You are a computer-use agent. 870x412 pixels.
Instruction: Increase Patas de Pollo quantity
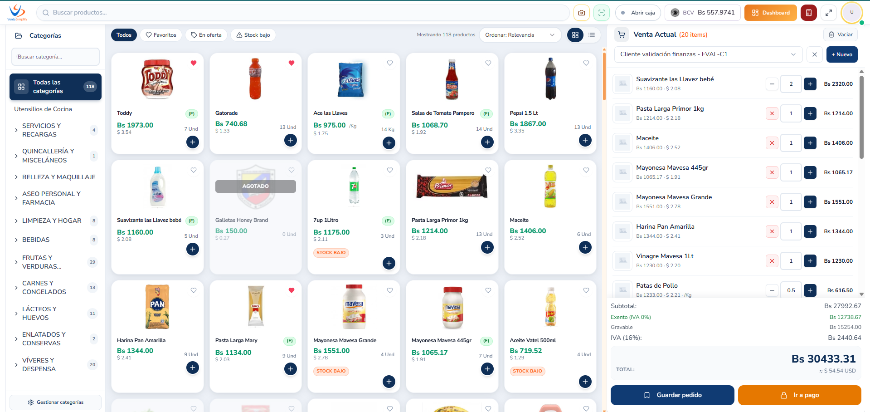pyautogui.click(x=810, y=290)
